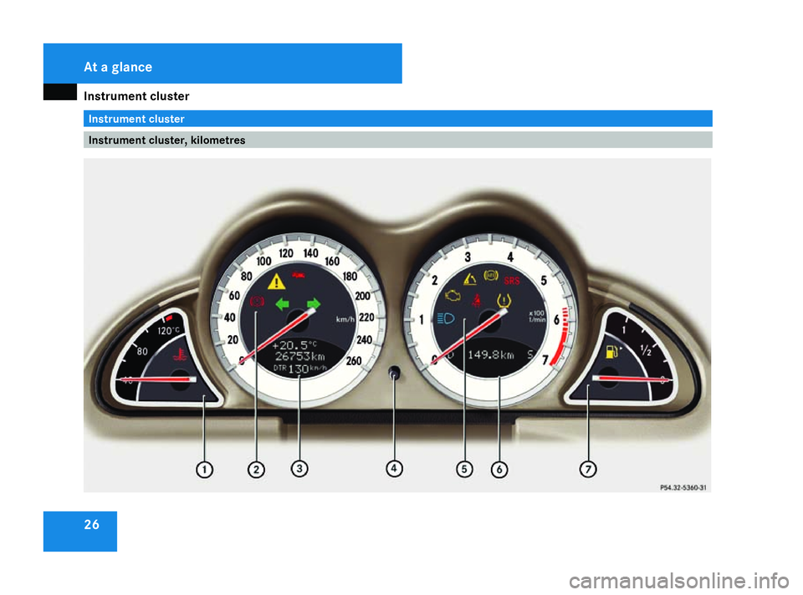The width and height of the screenshot is (803, 595).
Task: Click the 'km/h' unit label on the speedometer
Action: (345, 319)
